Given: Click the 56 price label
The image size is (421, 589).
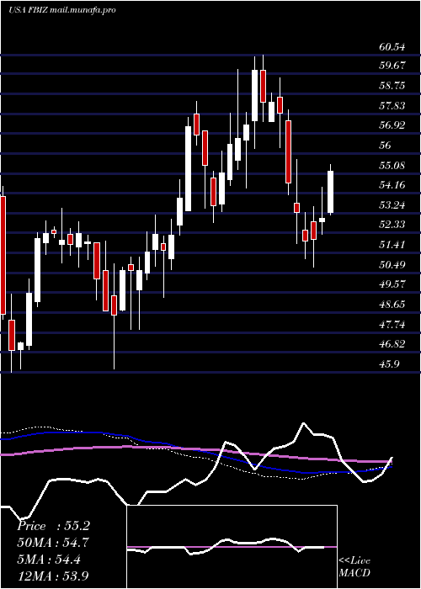Looking at the screenshot, I should (x=386, y=146).
